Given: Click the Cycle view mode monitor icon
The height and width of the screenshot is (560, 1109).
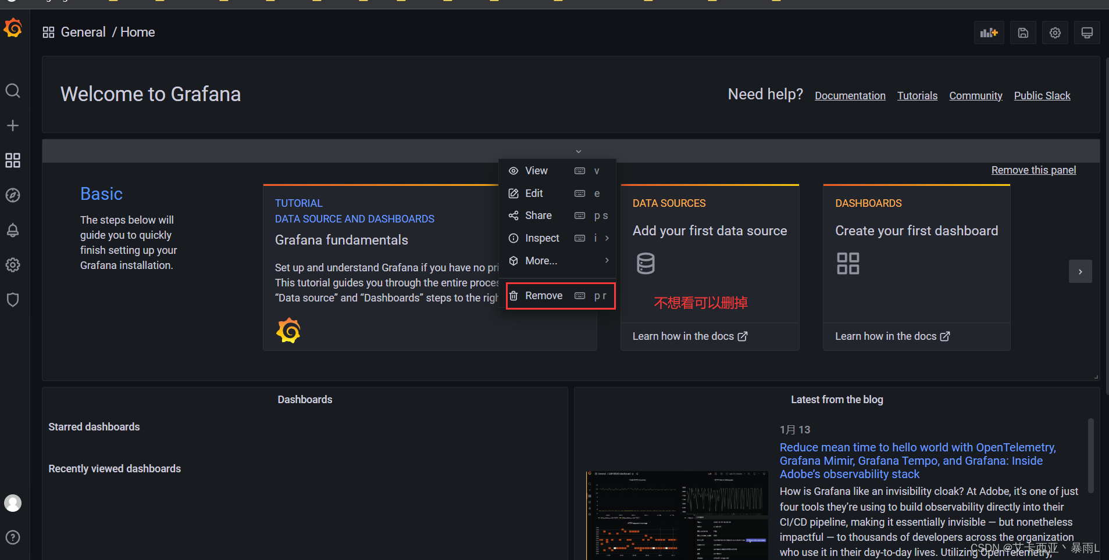Looking at the screenshot, I should click(1087, 33).
